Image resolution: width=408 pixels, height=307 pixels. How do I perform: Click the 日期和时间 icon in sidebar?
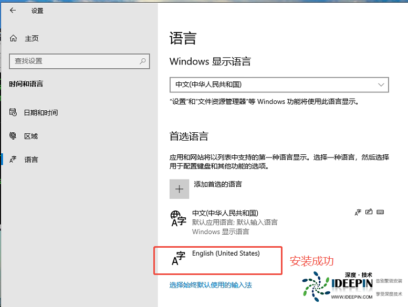pos(13,113)
